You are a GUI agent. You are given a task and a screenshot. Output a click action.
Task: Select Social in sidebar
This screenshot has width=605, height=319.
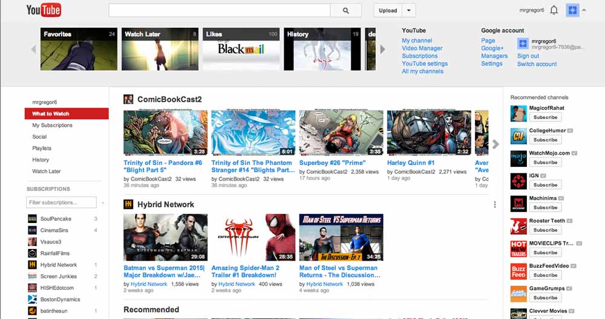pyautogui.click(x=39, y=137)
